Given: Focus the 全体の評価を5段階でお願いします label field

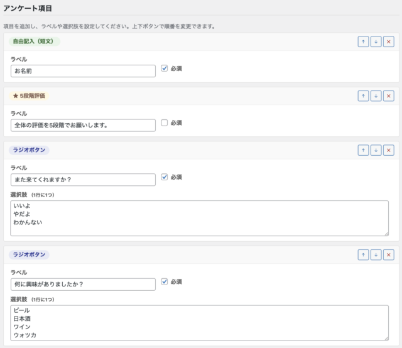Looking at the screenshot, I should tap(83, 125).
